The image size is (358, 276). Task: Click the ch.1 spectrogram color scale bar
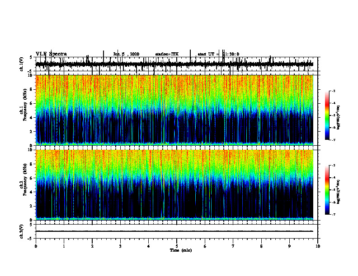pyautogui.click(x=327, y=115)
